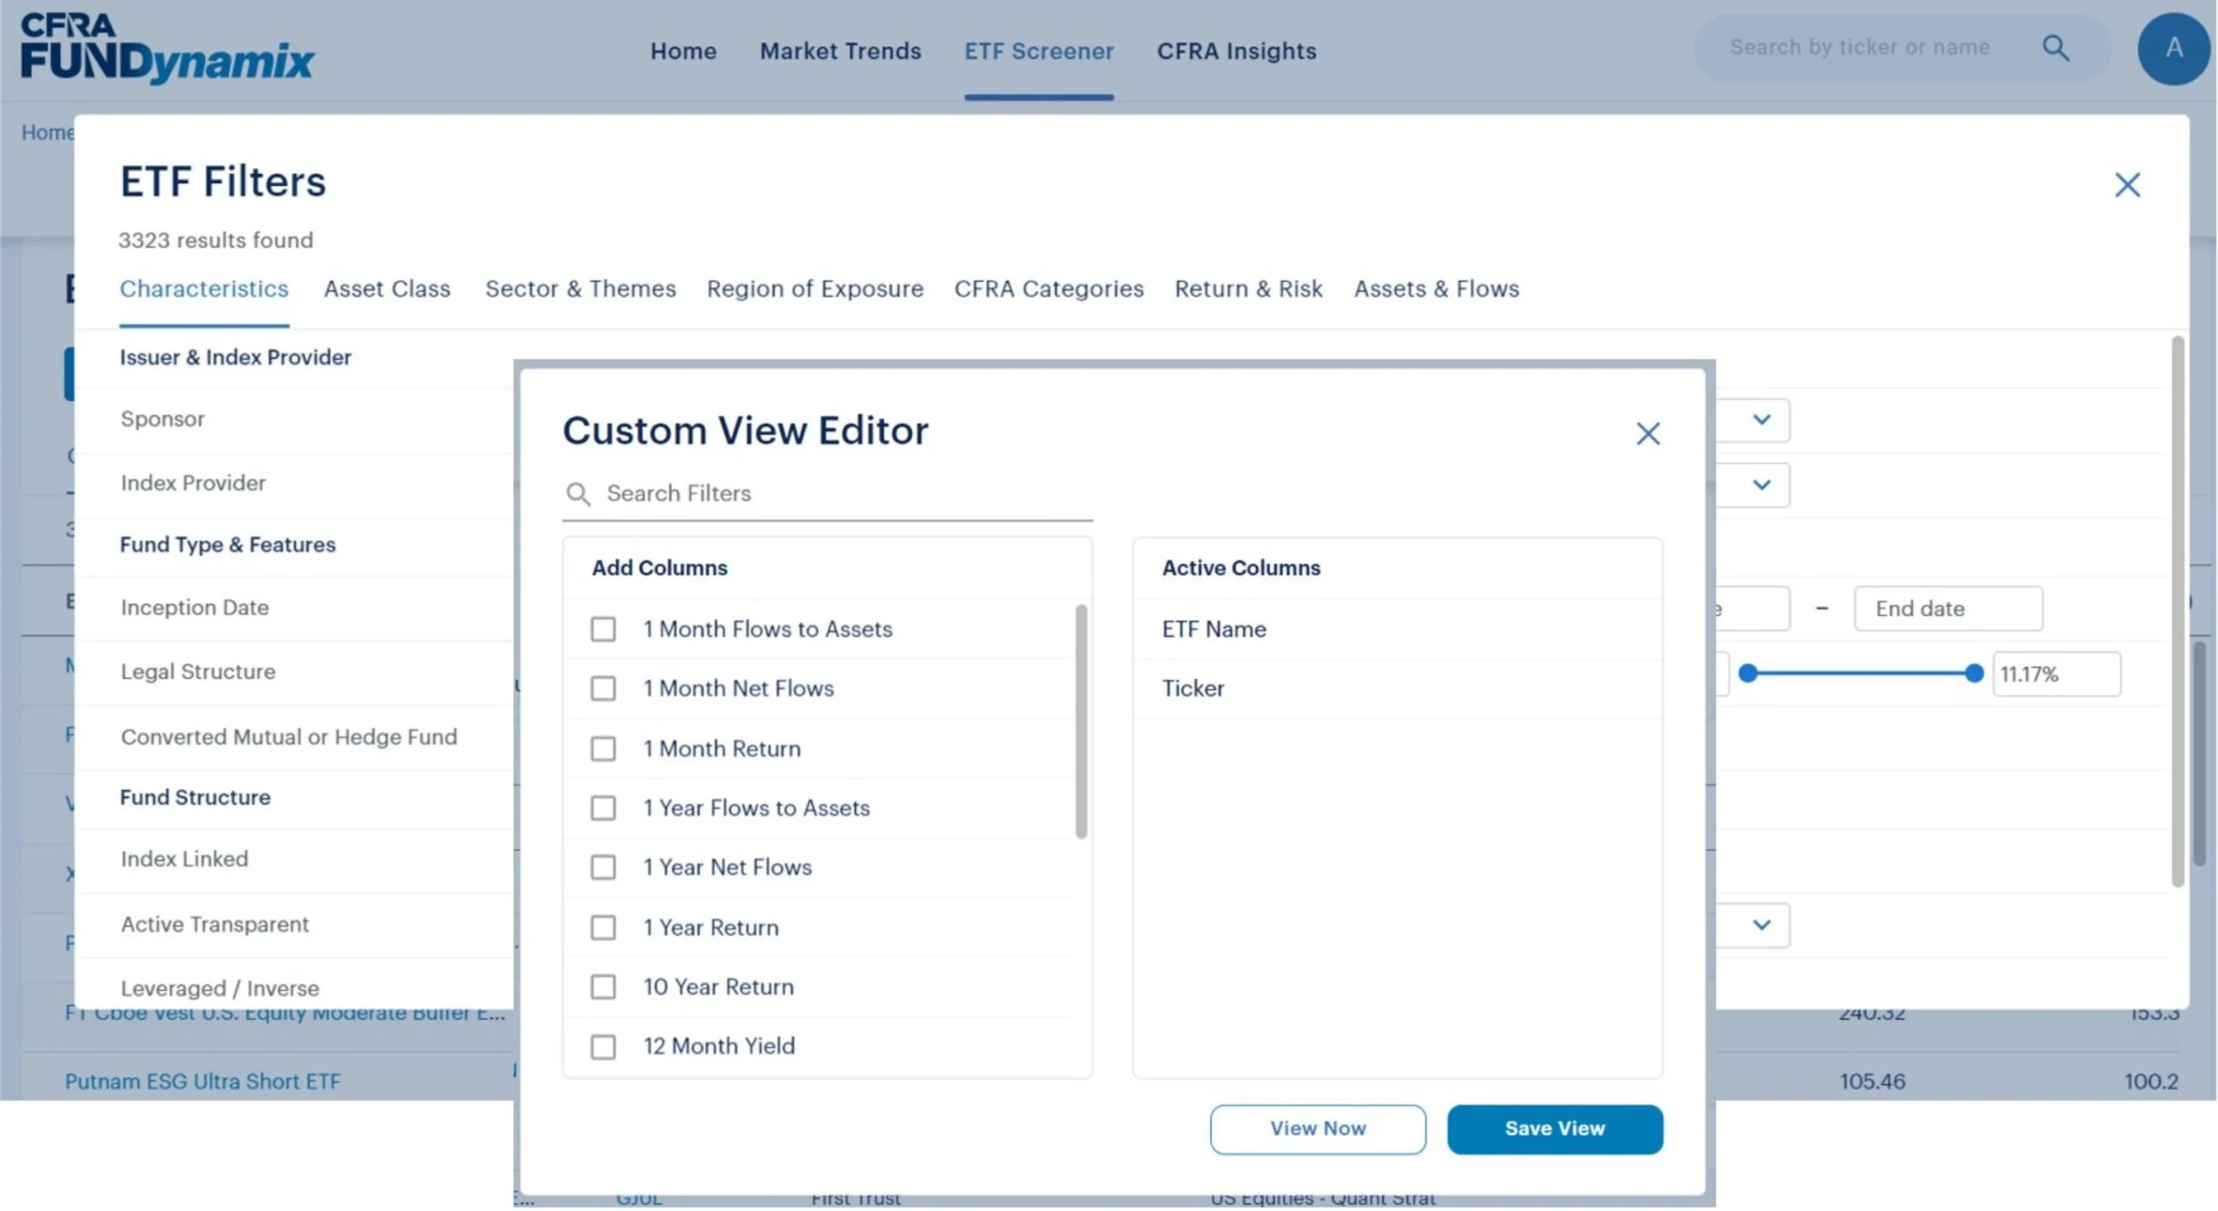Select Ticker in Active Columns
2218x1211 pixels.
(x=1193, y=689)
